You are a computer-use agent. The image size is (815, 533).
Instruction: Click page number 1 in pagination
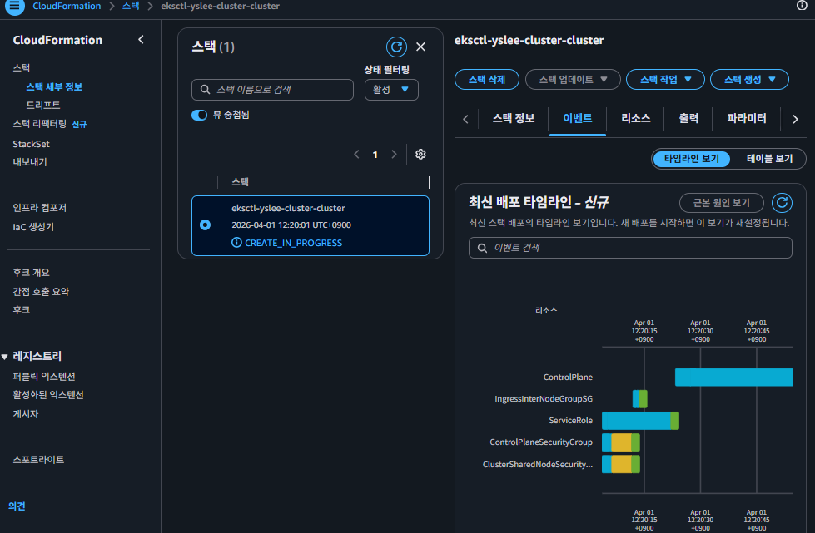(x=375, y=155)
